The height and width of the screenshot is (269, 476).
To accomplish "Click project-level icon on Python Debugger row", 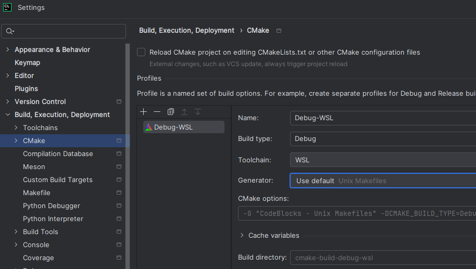I will tap(119, 206).
